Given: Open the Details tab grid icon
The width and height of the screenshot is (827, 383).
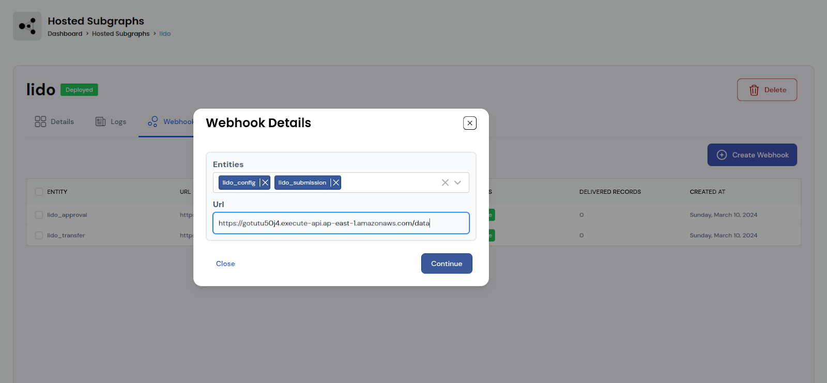Looking at the screenshot, I should (x=40, y=121).
